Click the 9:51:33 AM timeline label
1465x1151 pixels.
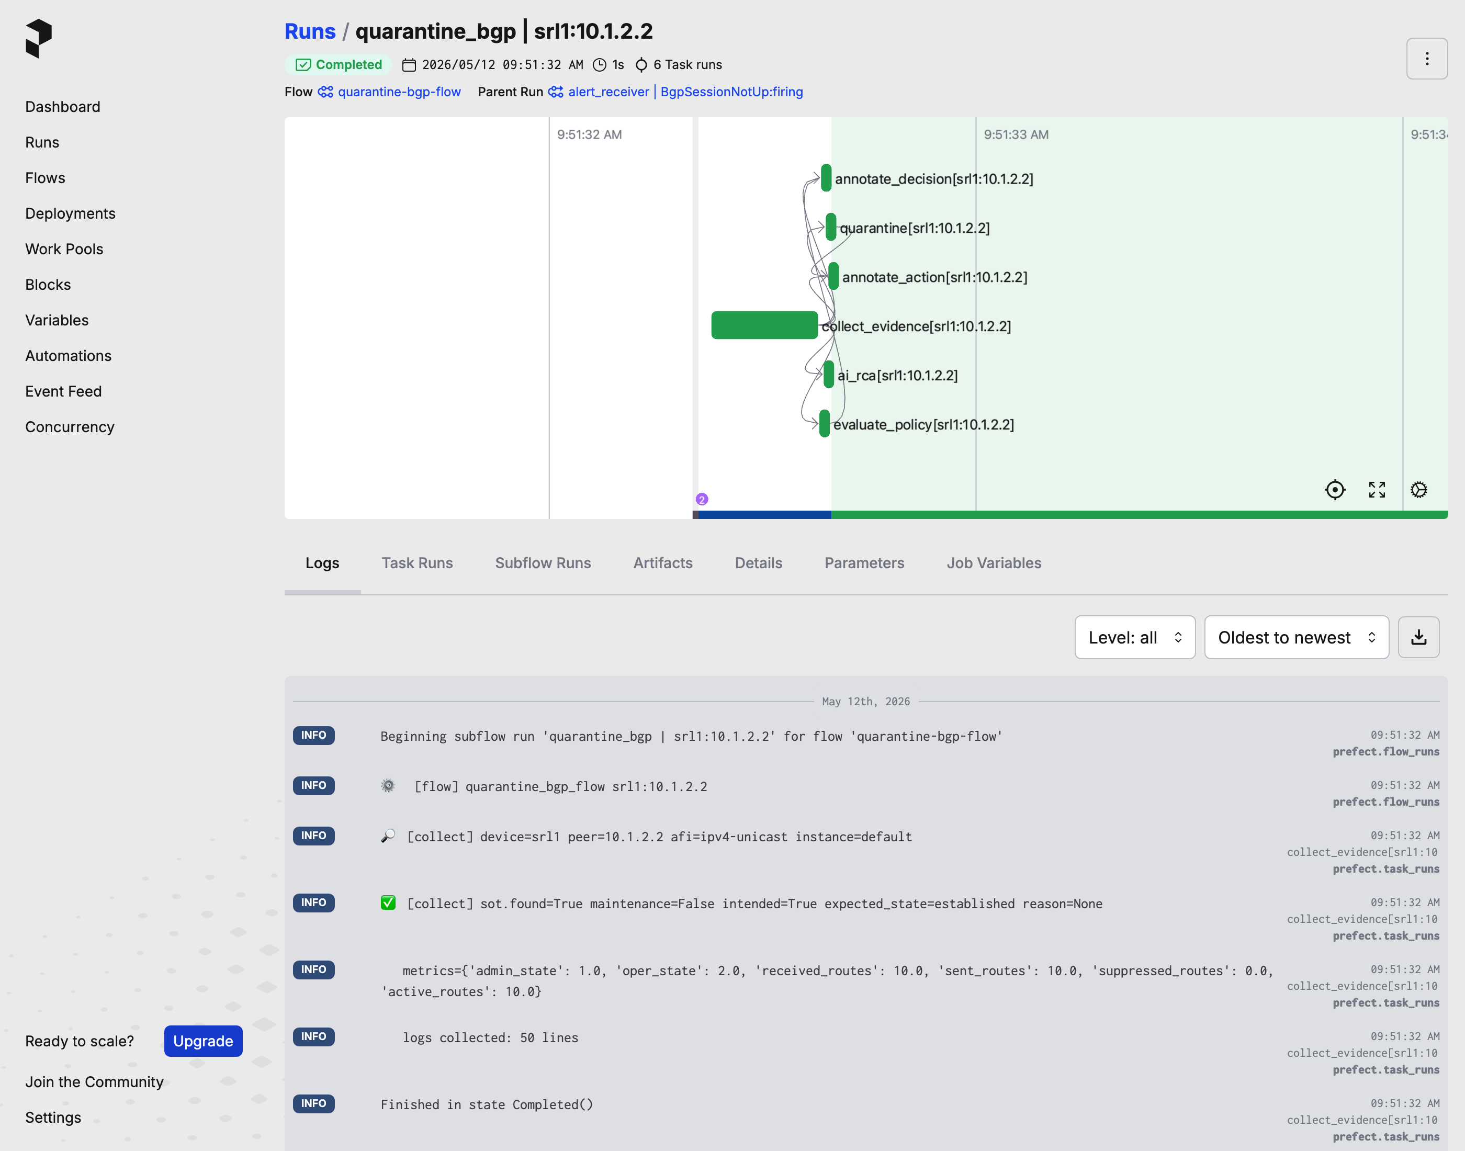pyautogui.click(x=1016, y=134)
